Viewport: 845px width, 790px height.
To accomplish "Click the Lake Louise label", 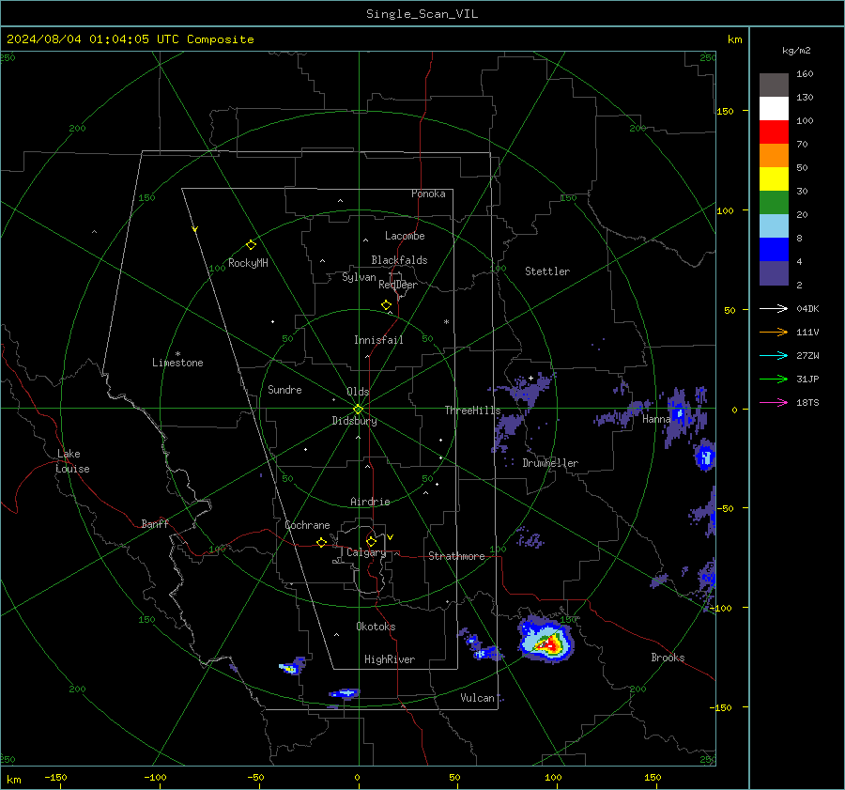I will click(72, 461).
